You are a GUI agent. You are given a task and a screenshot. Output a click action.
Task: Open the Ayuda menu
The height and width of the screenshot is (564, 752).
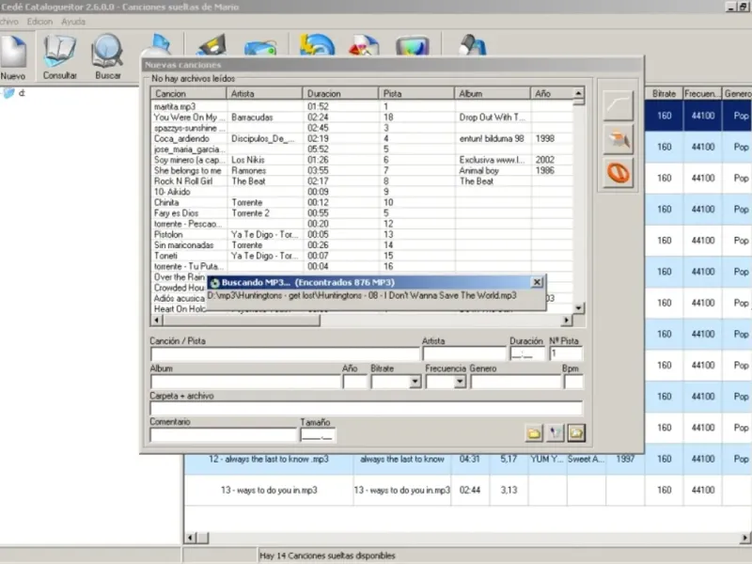(72, 21)
